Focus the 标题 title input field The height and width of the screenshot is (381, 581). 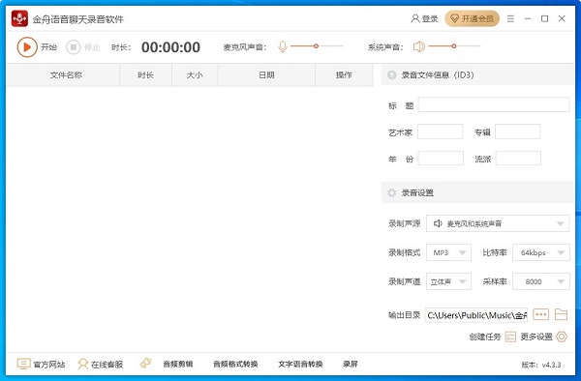494,104
